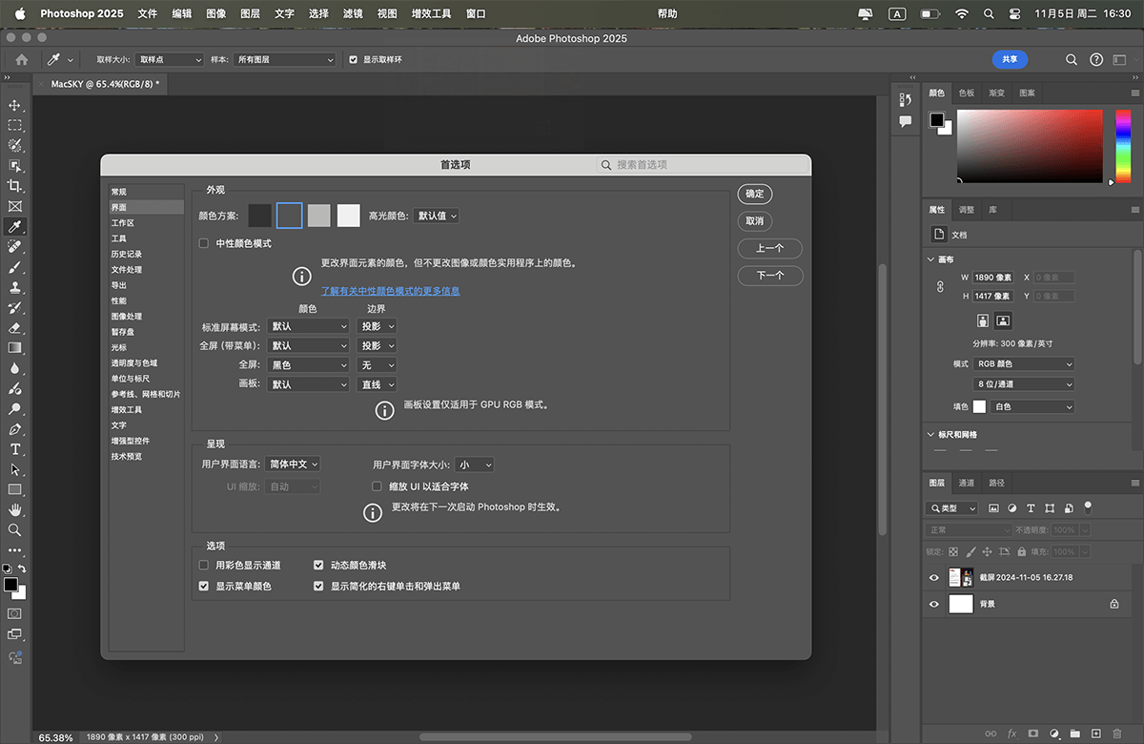
Task: Open 了解有关中性颜色模式的更多信息 link
Action: (390, 291)
